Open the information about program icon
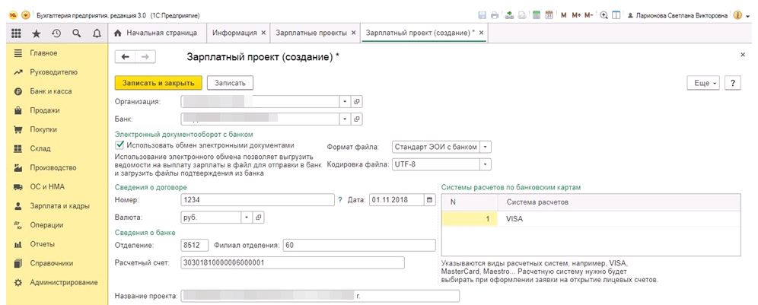 point(737,15)
